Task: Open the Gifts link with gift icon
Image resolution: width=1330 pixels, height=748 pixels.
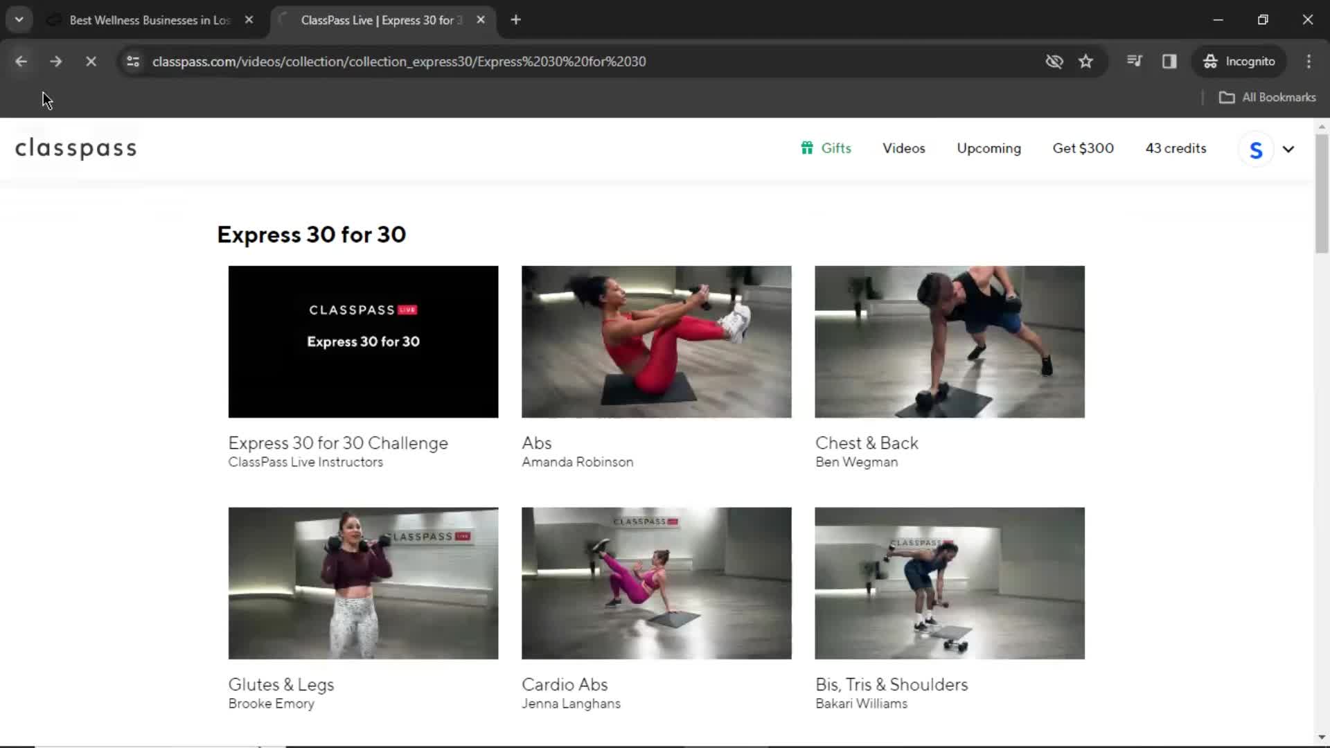Action: 826,148
